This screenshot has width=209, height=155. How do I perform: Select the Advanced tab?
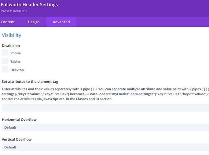coord(61,22)
